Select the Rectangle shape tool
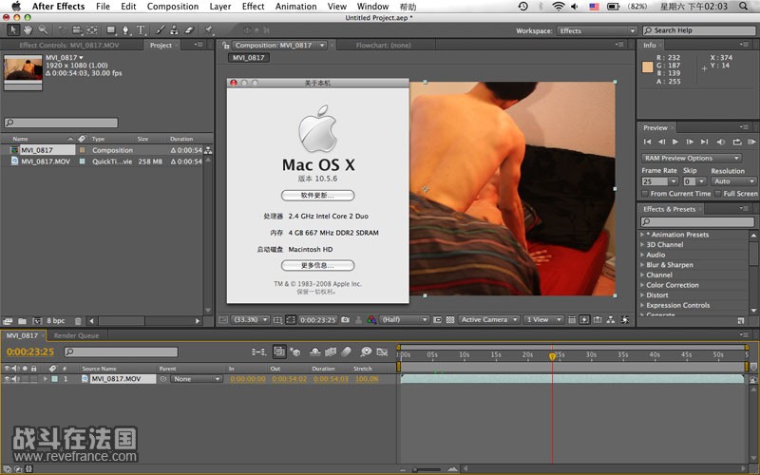The width and height of the screenshot is (760, 475). (x=111, y=30)
